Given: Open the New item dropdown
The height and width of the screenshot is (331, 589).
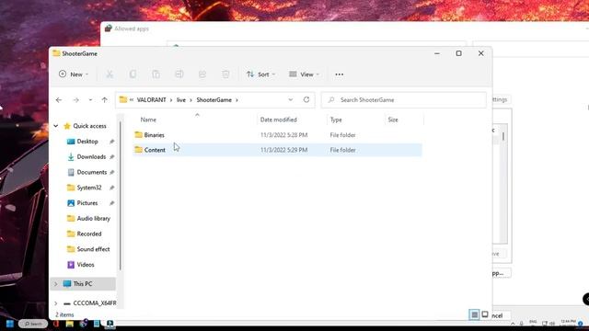Looking at the screenshot, I should (74, 74).
